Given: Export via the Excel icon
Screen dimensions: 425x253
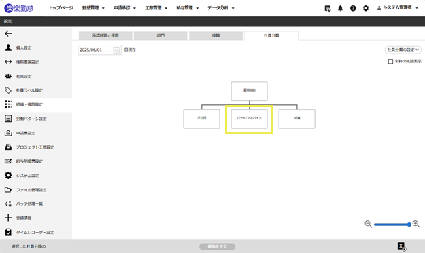Looking at the screenshot, I should [x=402, y=246].
